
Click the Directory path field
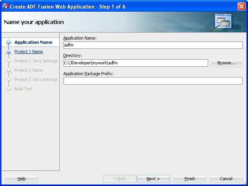tap(136, 63)
